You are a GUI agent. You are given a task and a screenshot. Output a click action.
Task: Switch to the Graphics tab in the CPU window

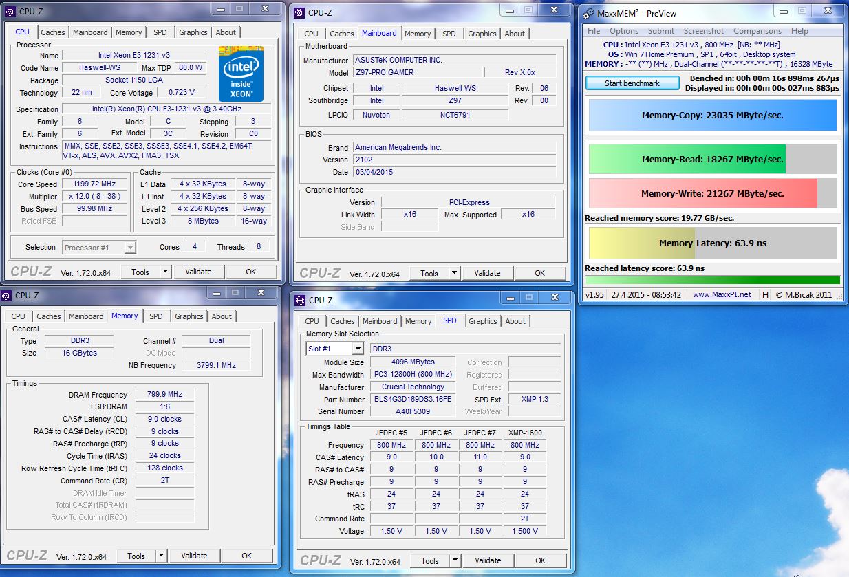(x=193, y=32)
